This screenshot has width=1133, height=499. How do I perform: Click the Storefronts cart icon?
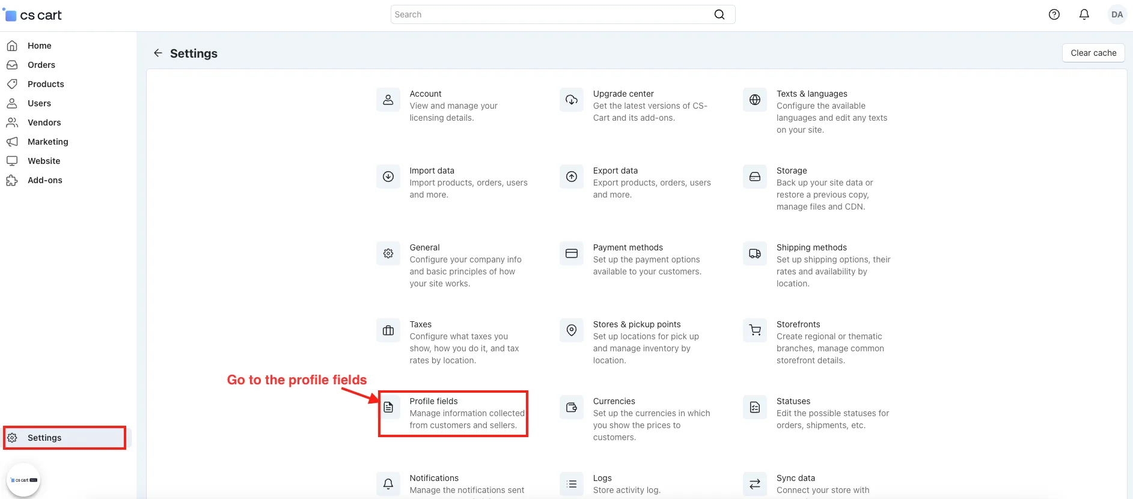(755, 330)
